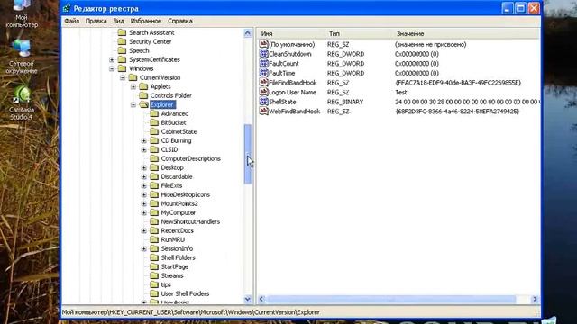The width and height of the screenshot is (577, 324).
Task: Select the Streams folder icon
Action: pyautogui.click(x=154, y=275)
